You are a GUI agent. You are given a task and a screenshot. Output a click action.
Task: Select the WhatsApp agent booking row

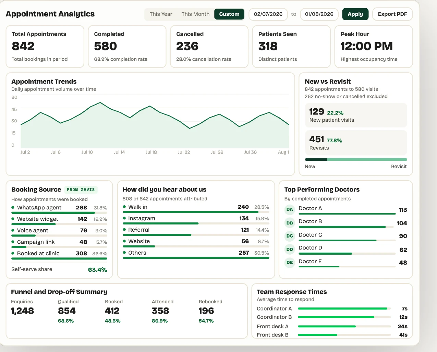(x=59, y=209)
